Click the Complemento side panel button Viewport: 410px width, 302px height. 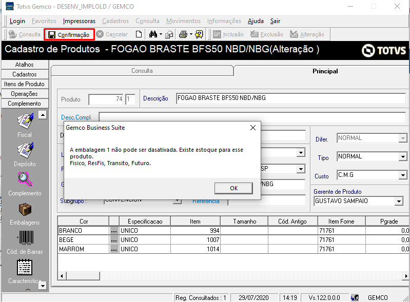[x=25, y=104]
